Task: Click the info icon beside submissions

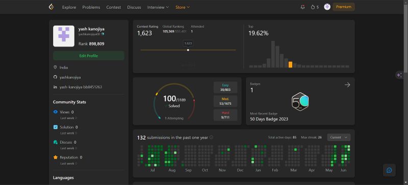Action: [x=211, y=137]
